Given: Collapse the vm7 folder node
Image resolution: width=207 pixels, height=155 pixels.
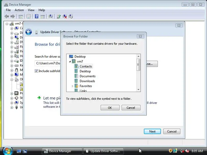Looking at the screenshot, I should [x=70, y=61].
